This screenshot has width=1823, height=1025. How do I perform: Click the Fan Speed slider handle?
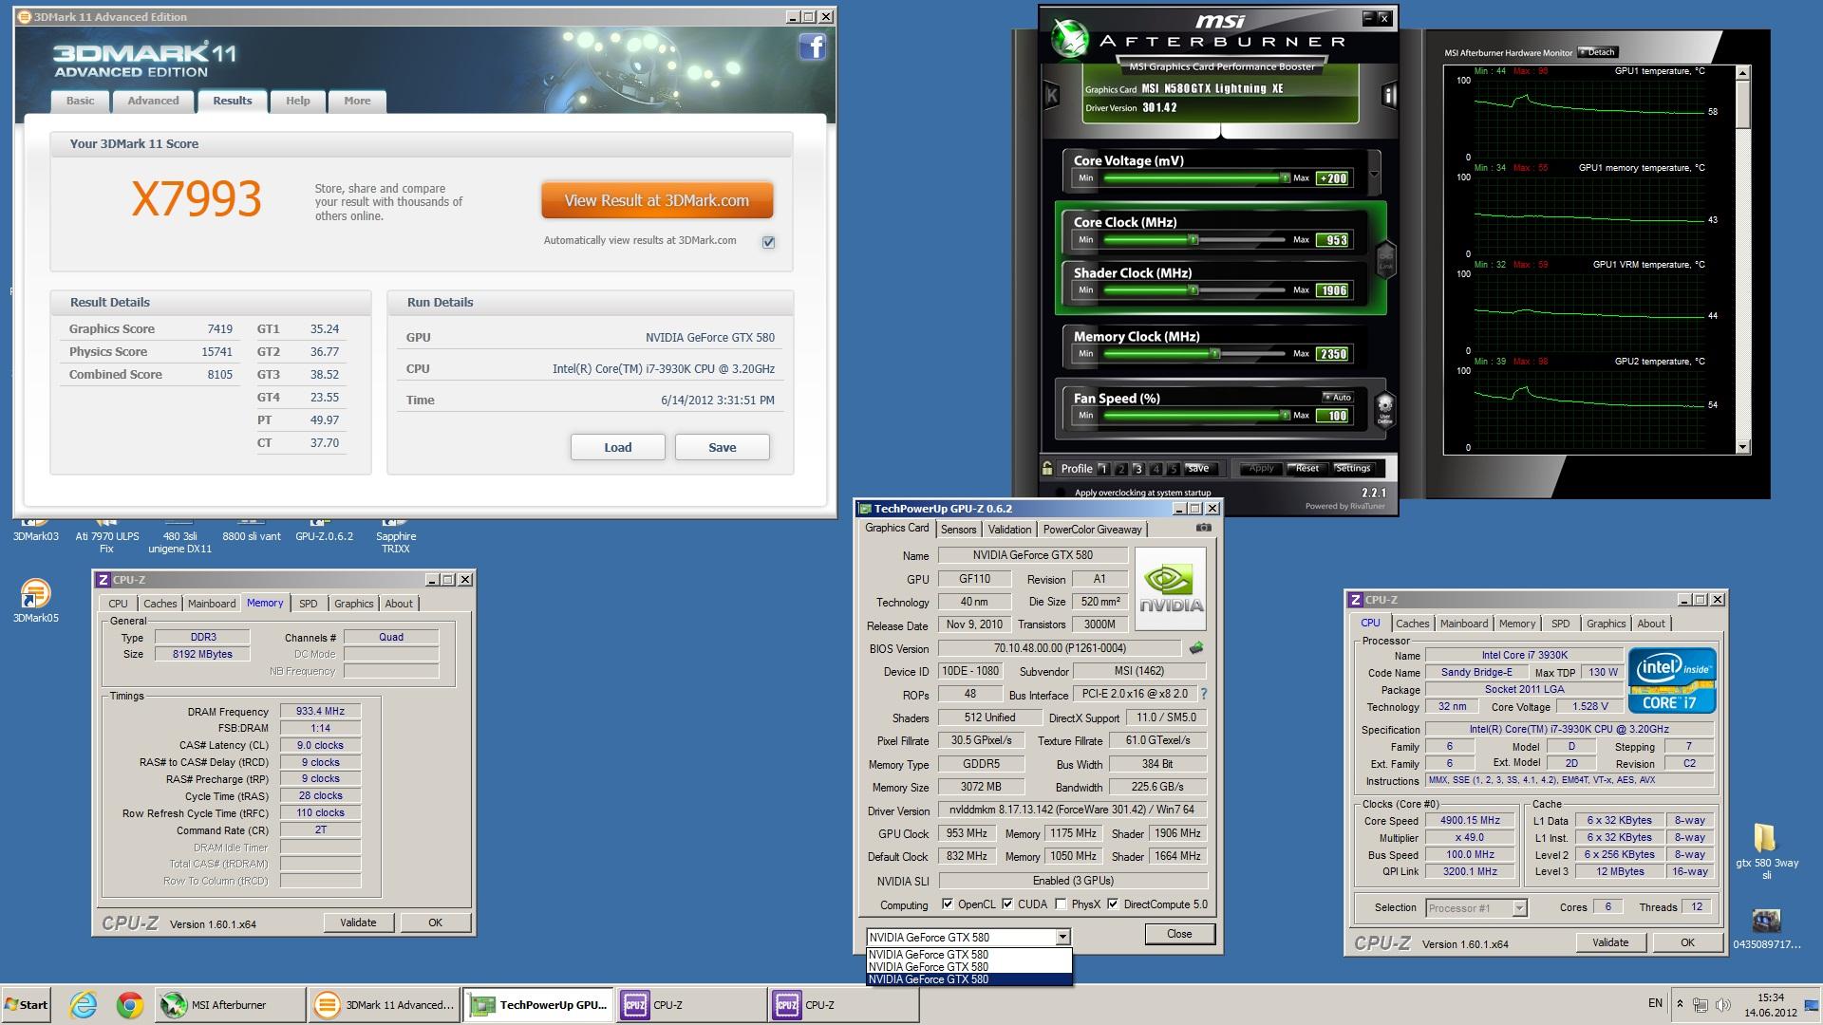(1285, 416)
